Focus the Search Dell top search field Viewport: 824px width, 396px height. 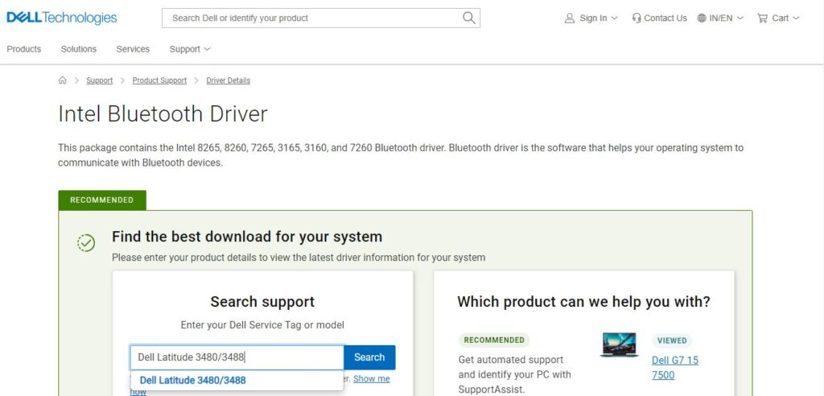pos(320,18)
